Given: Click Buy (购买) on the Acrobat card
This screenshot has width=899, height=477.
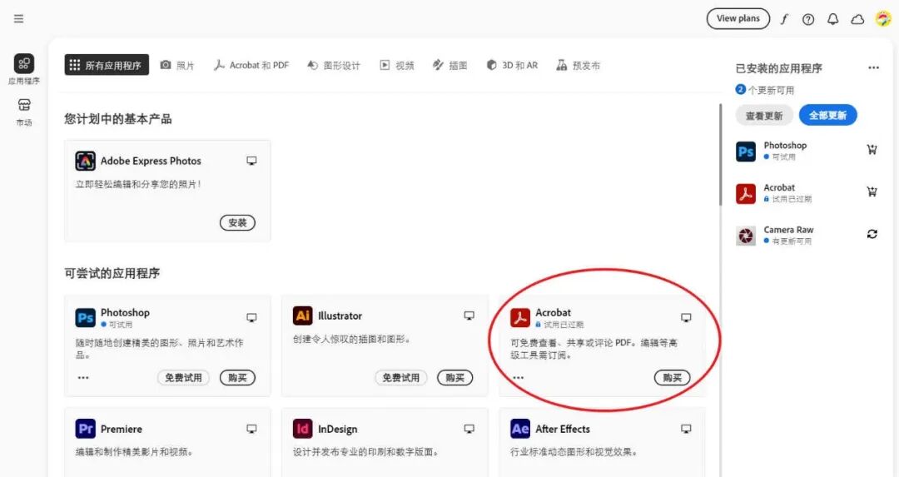Looking at the screenshot, I should coord(672,378).
